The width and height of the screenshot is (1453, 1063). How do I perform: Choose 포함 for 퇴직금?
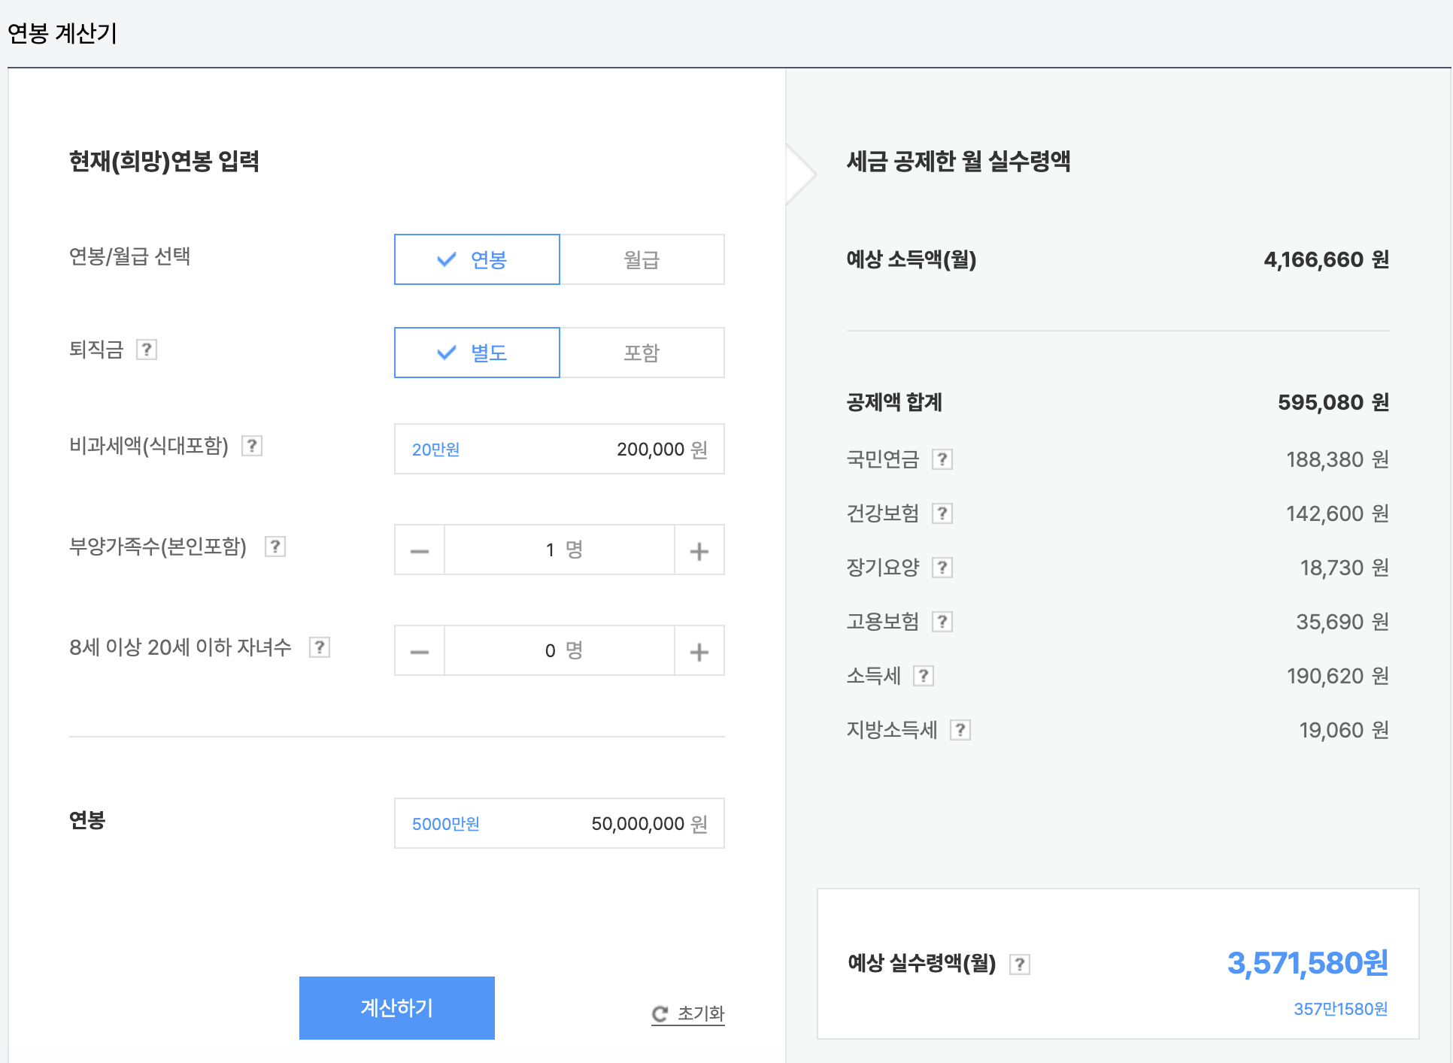(642, 353)
